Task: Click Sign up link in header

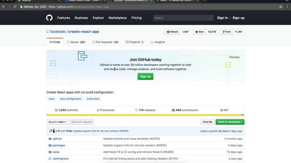Action: point(238,18)
